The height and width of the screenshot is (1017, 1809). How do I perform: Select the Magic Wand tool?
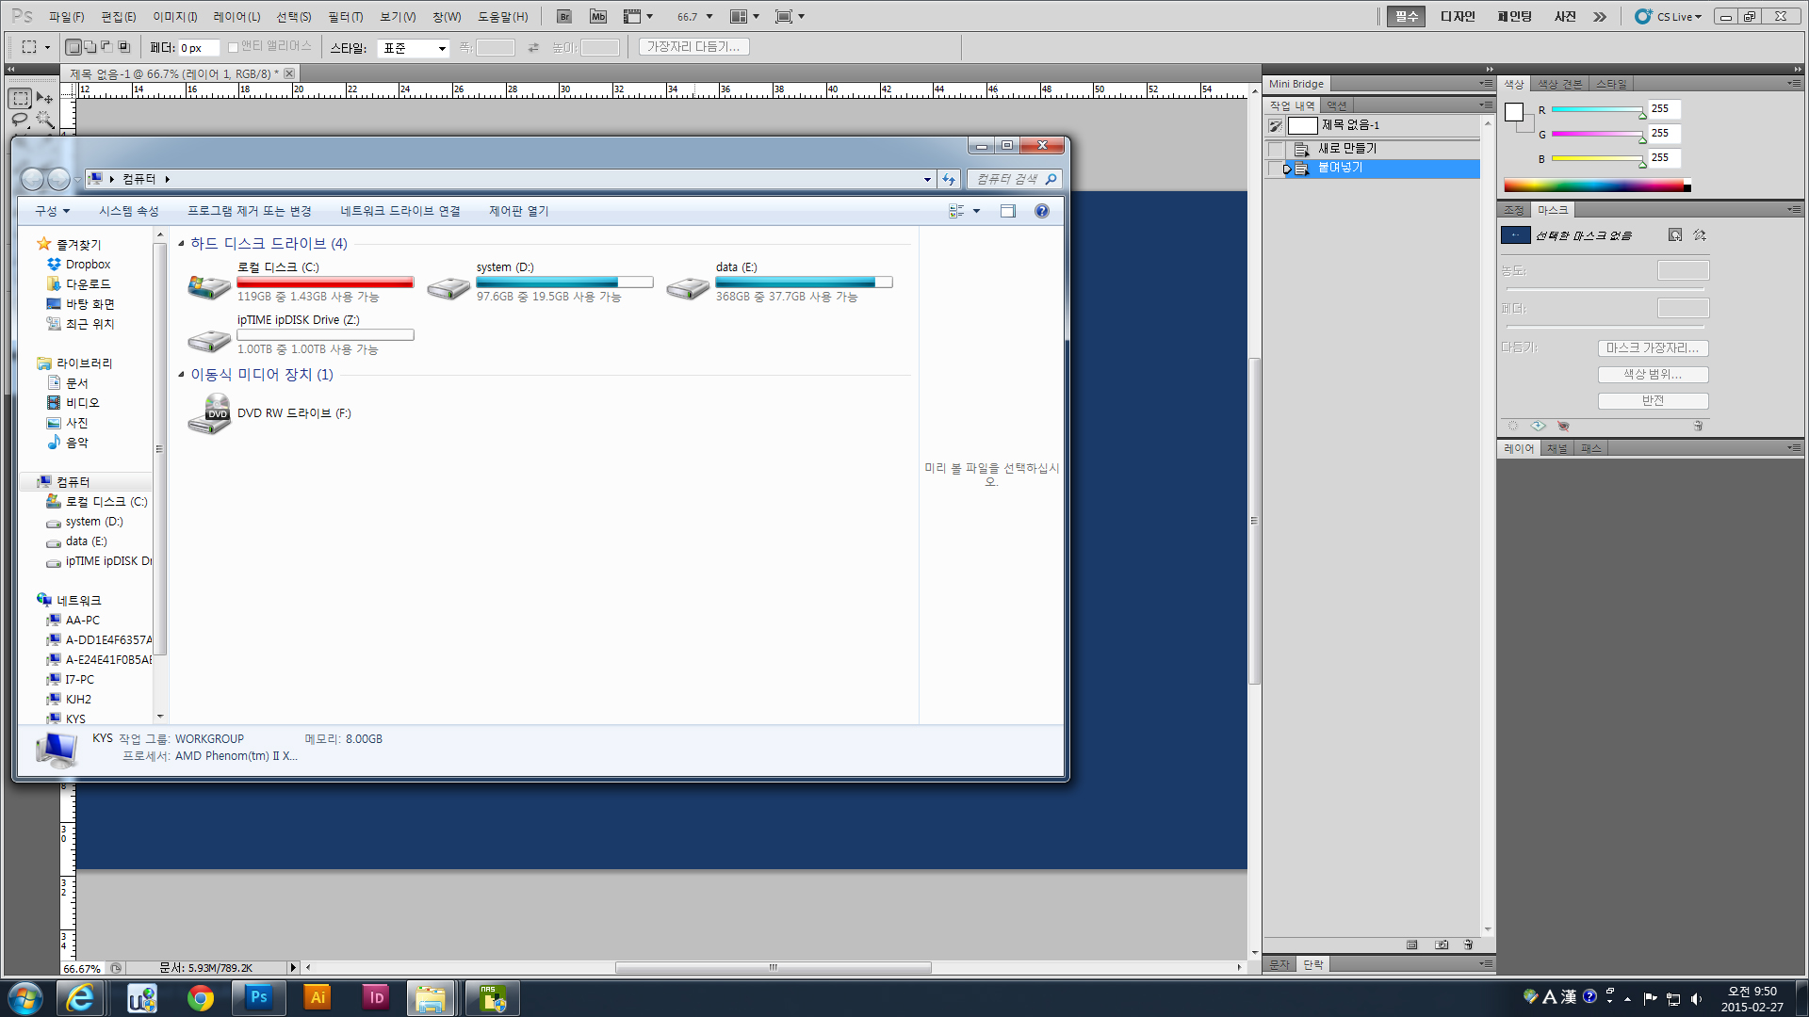[44, 120]
